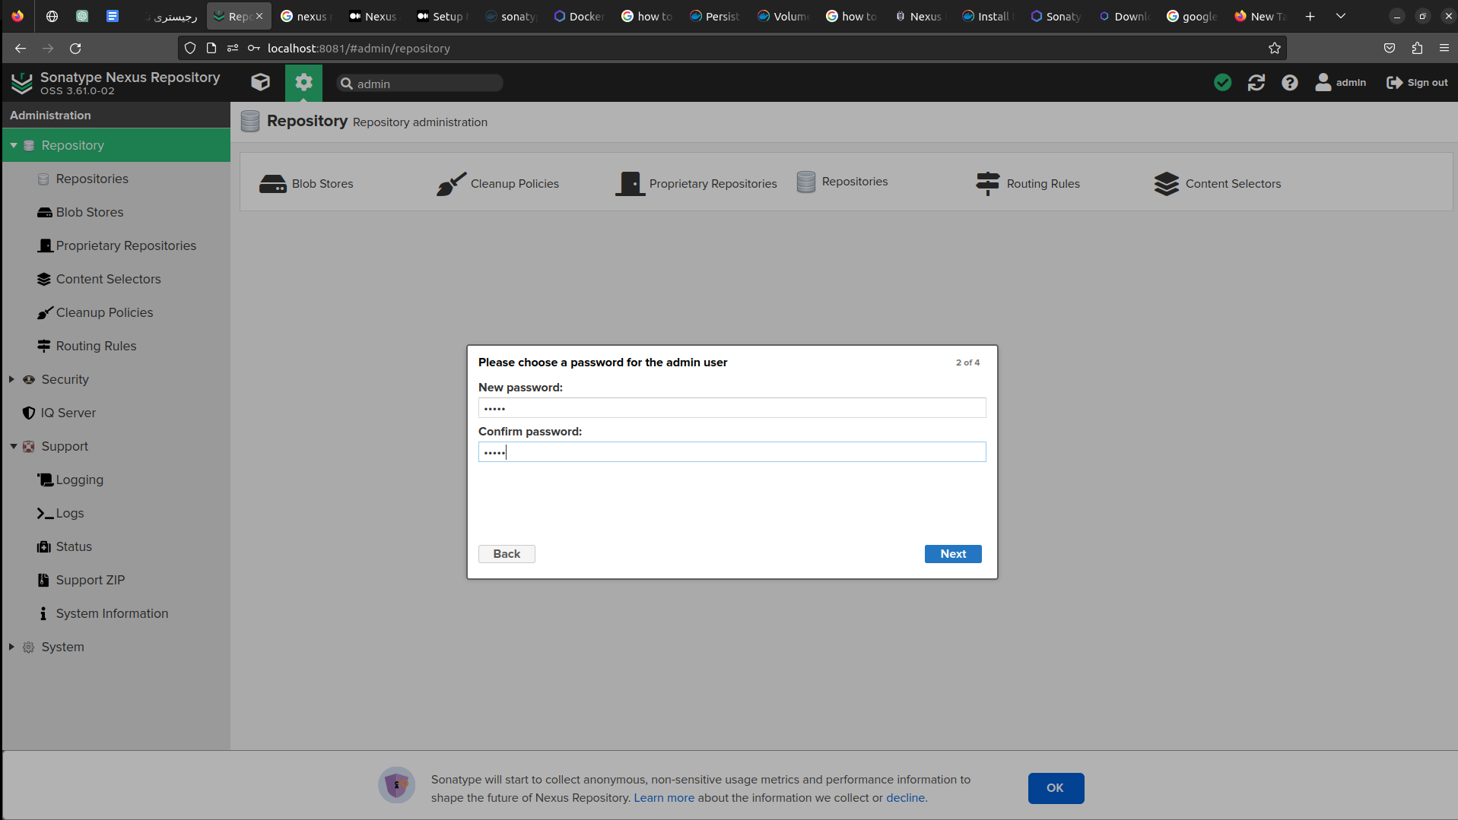Click the Back button in the dialog

tap(507, 554)
